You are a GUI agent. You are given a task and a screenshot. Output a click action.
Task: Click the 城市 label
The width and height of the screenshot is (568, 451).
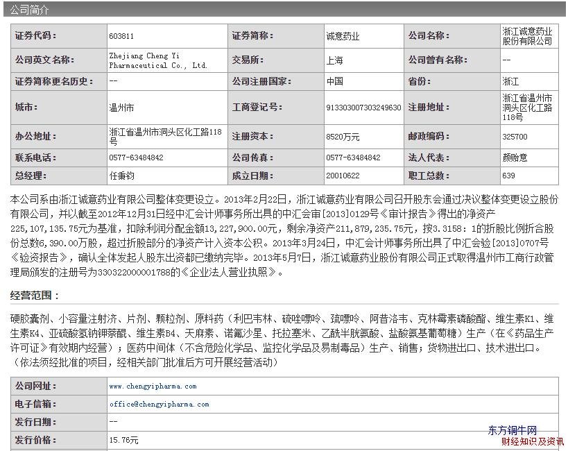coord(26,108)
